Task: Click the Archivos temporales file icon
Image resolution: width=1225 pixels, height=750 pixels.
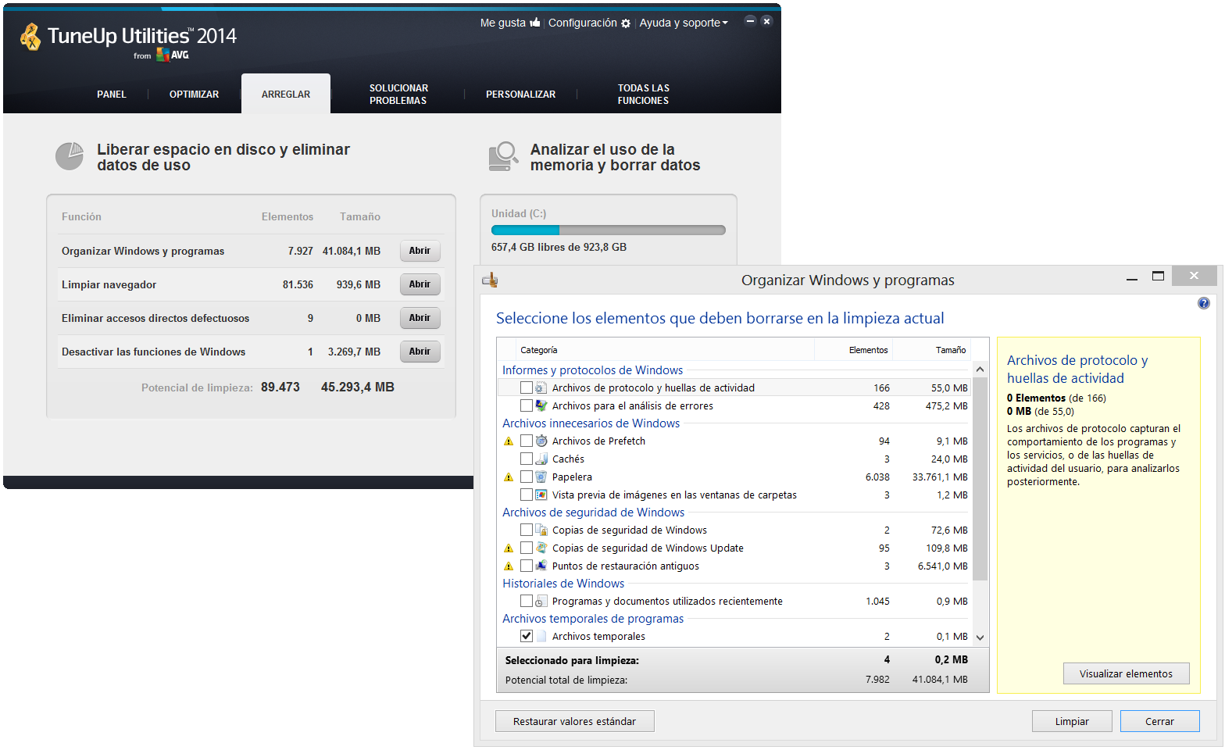Action: click(x=541, y=636)
